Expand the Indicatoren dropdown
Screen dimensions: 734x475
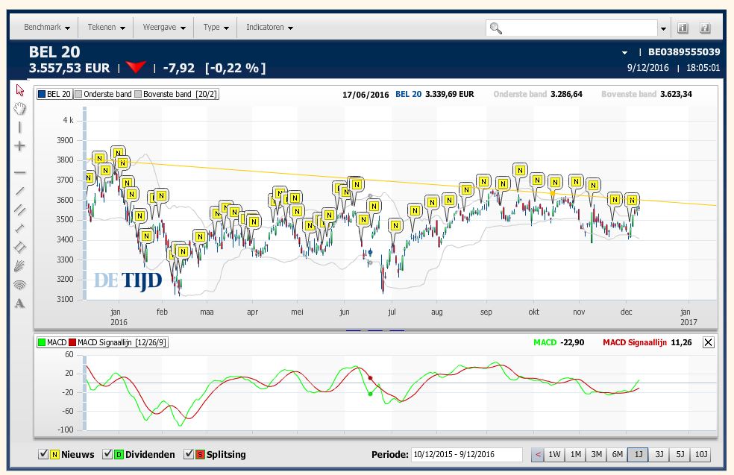pyautogui.click(x=269, y=28)
